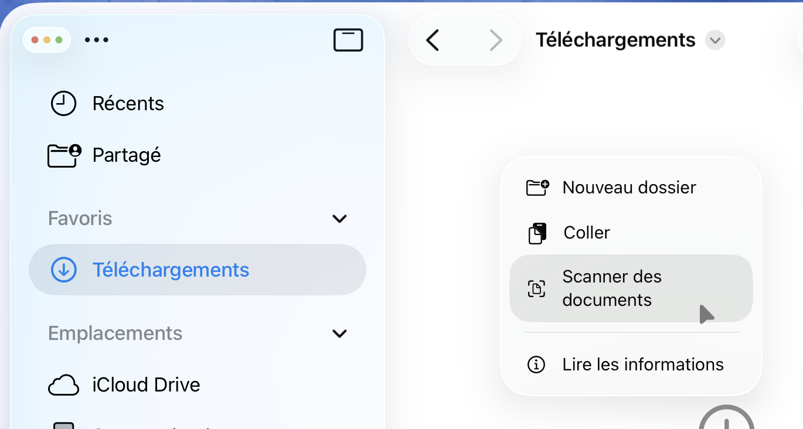The height and width of the screenshot is (429, 803).
Task: Collapse the Emplacements section
Action: point(339,333)
